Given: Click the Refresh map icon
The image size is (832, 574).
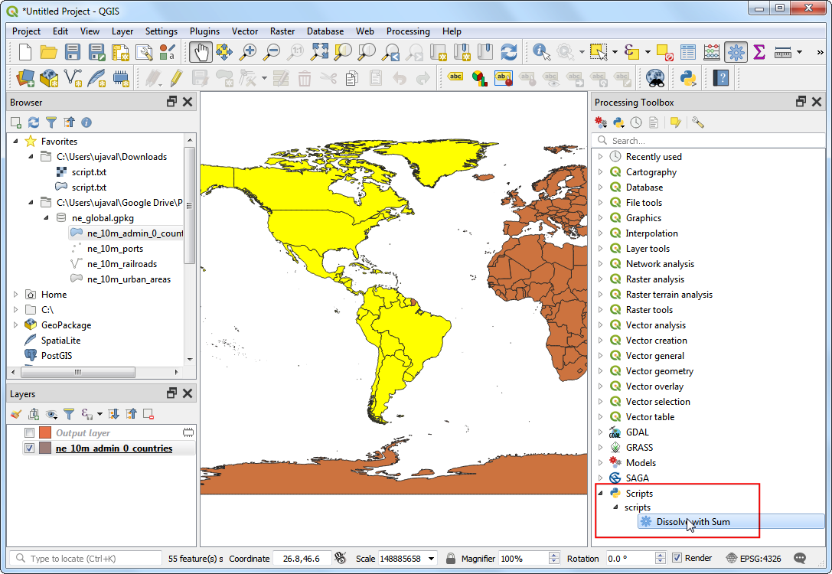Looking at the screenshot, I should pos(508,52).
